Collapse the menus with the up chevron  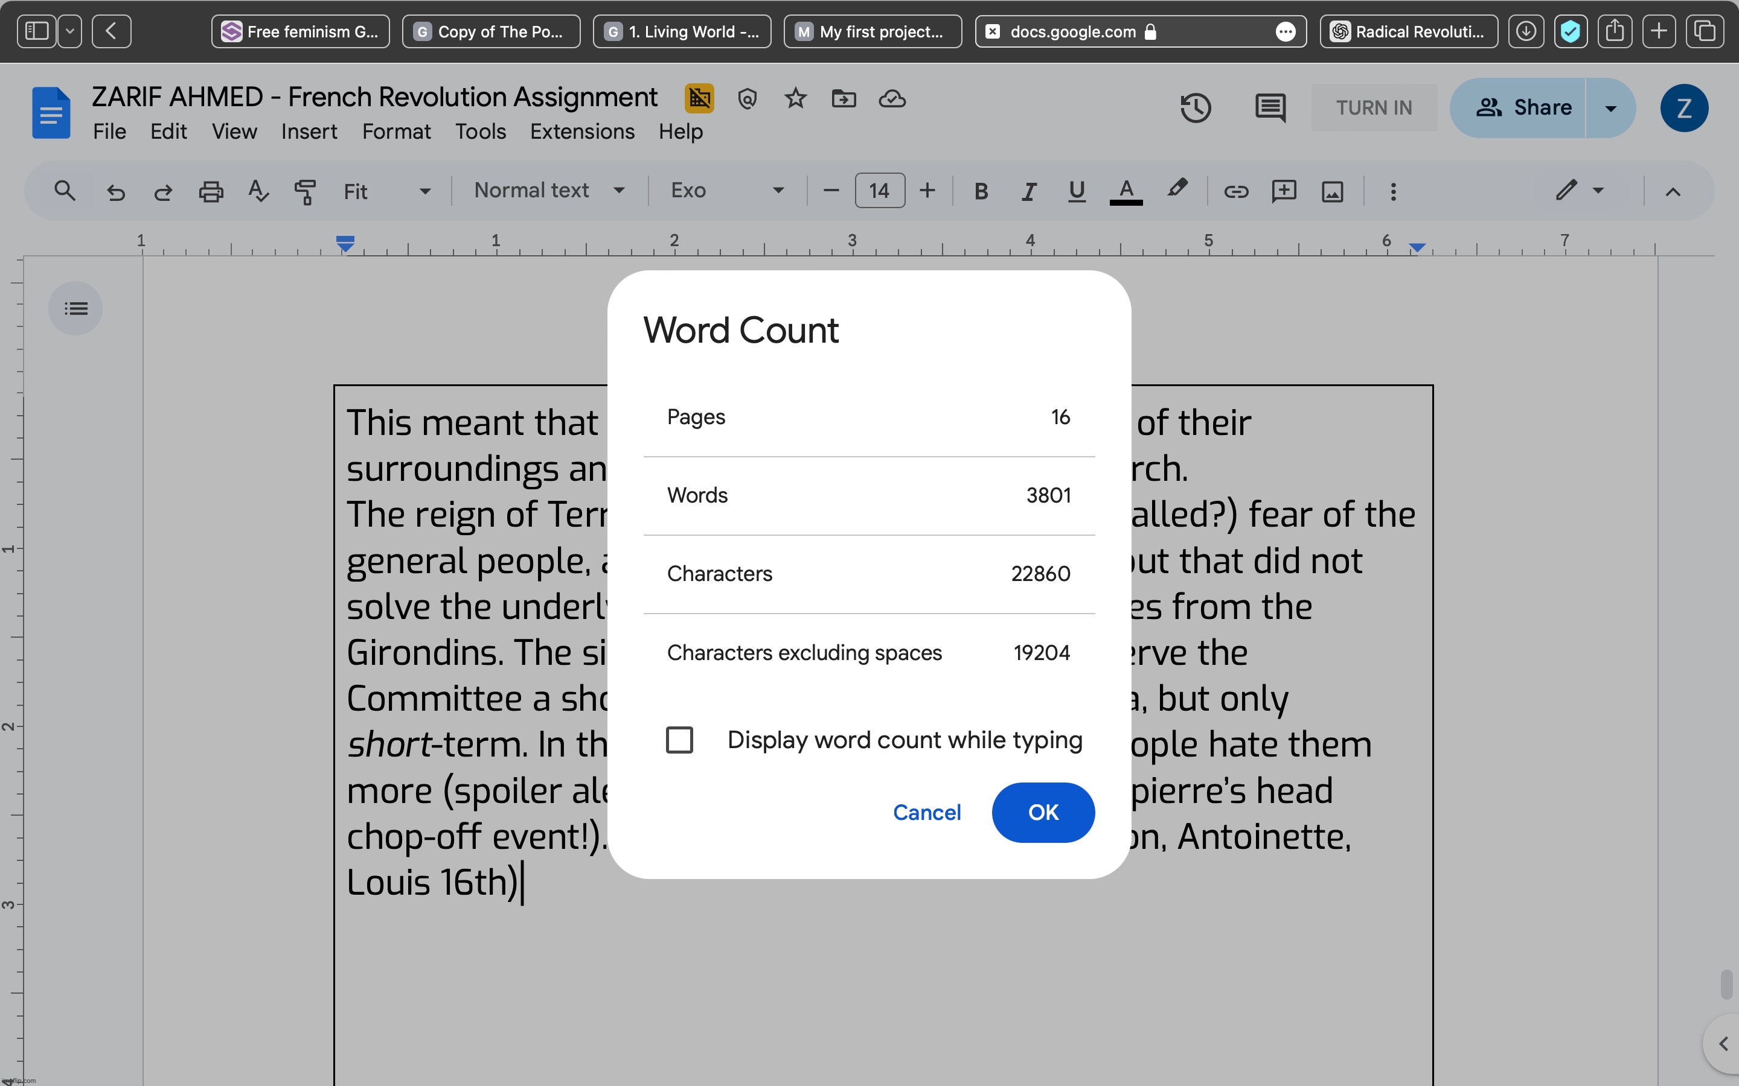(1673, 192)
